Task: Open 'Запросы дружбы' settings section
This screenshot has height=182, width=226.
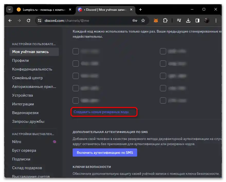Action: coord(34,122)
